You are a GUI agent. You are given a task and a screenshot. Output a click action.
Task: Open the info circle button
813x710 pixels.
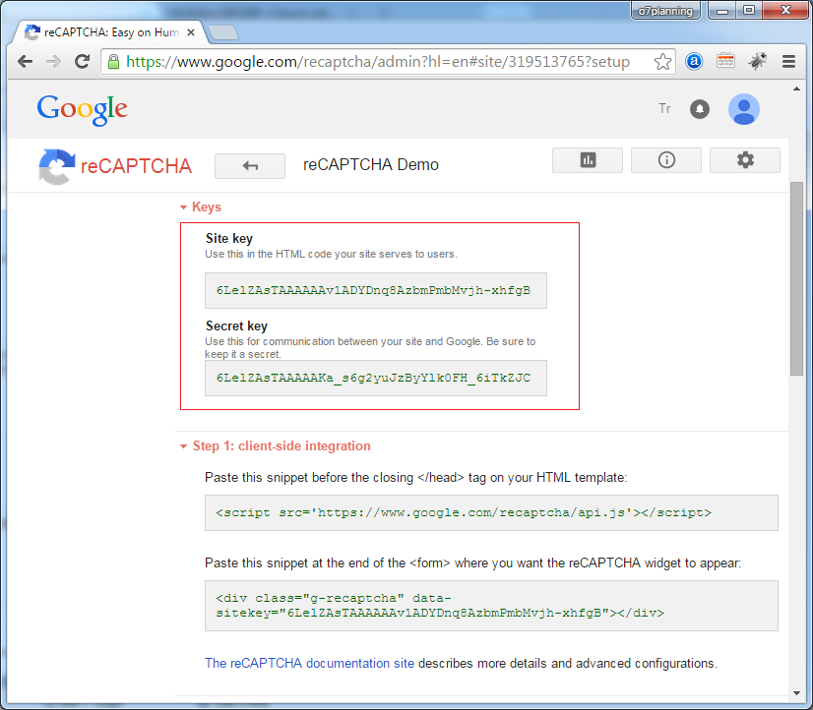666,160
